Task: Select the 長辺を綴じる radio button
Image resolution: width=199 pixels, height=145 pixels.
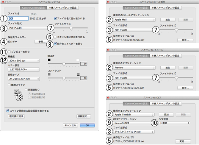Action: 30,94
